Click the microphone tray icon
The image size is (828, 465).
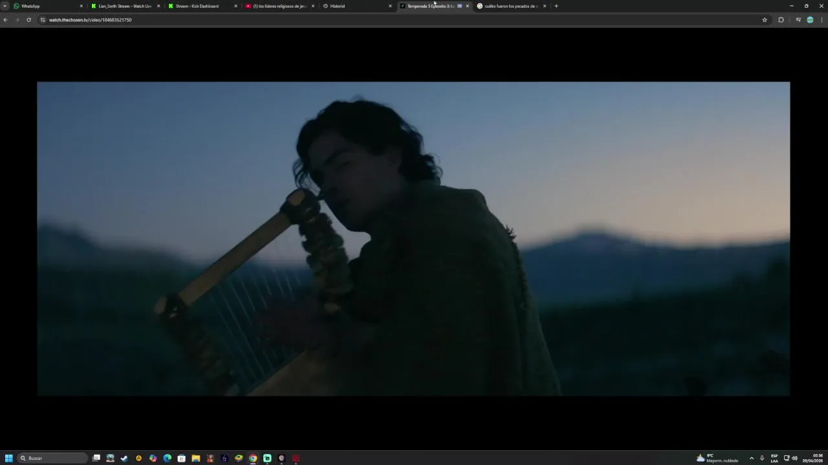762,458
